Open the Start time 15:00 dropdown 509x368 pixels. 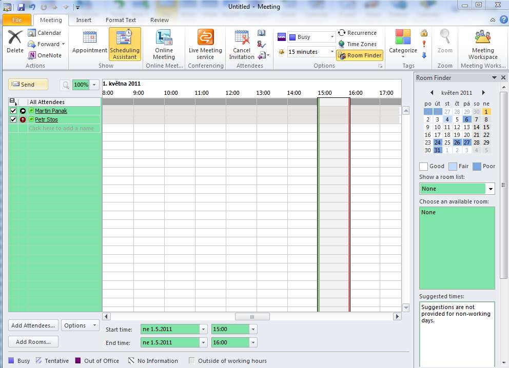253,329
